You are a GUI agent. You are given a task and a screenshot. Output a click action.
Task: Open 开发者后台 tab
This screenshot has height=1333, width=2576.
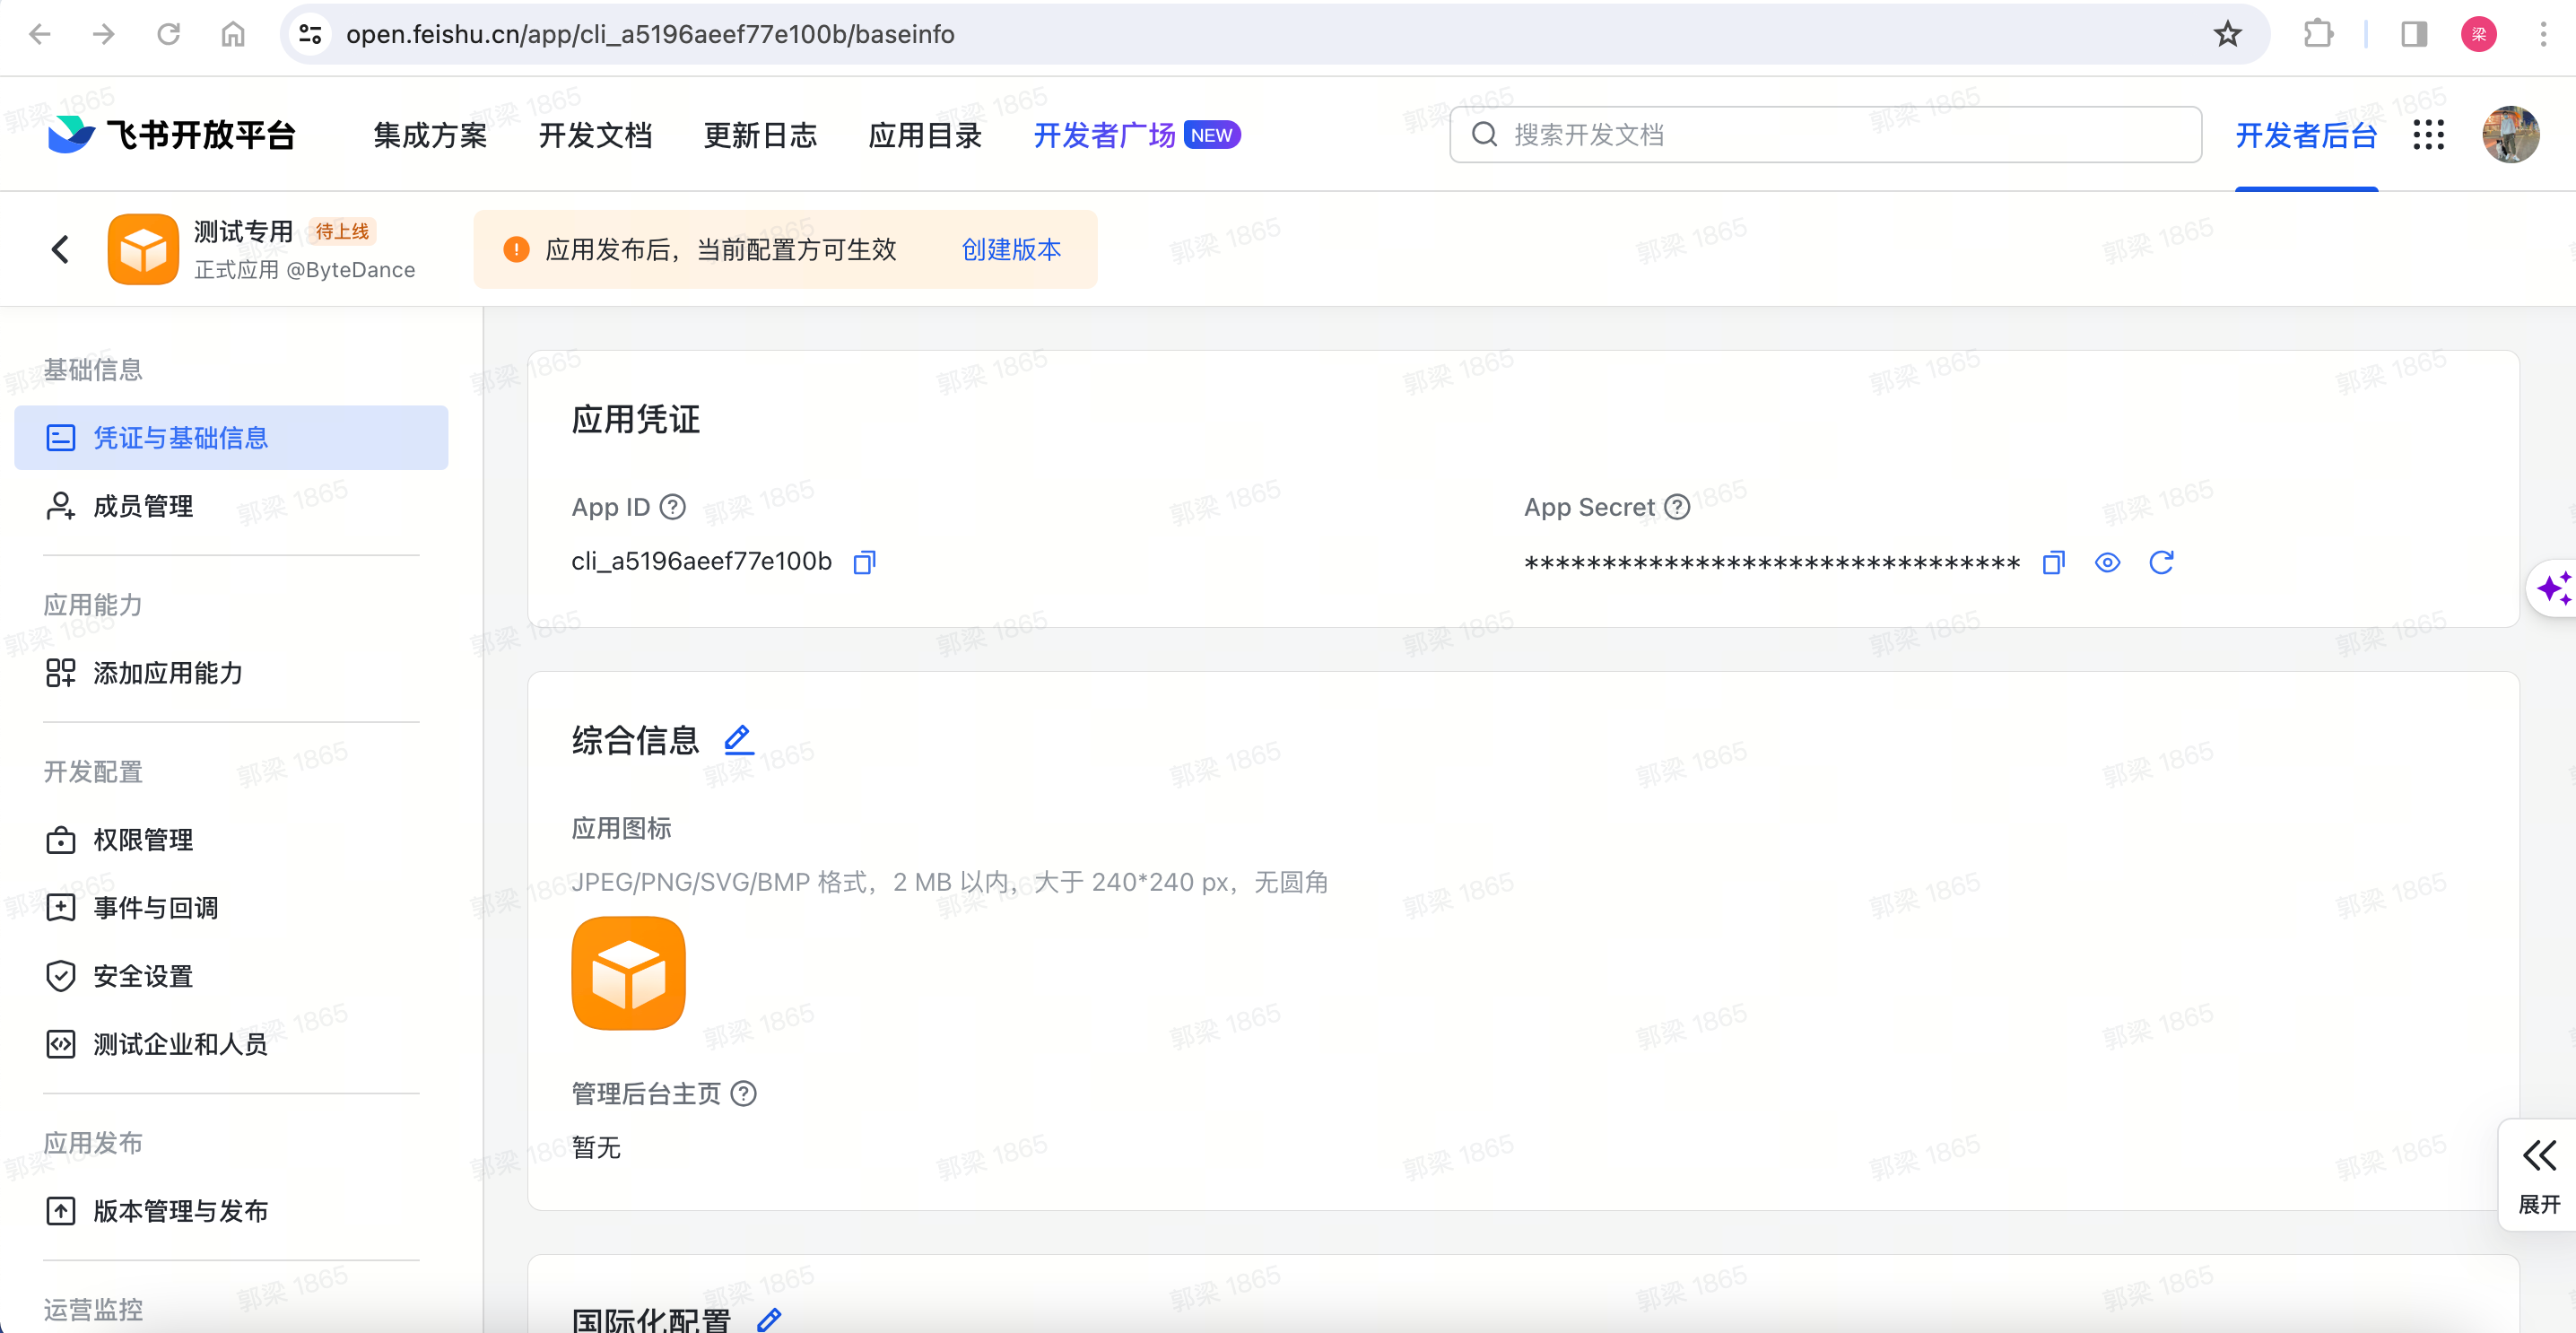[2306, 135]
